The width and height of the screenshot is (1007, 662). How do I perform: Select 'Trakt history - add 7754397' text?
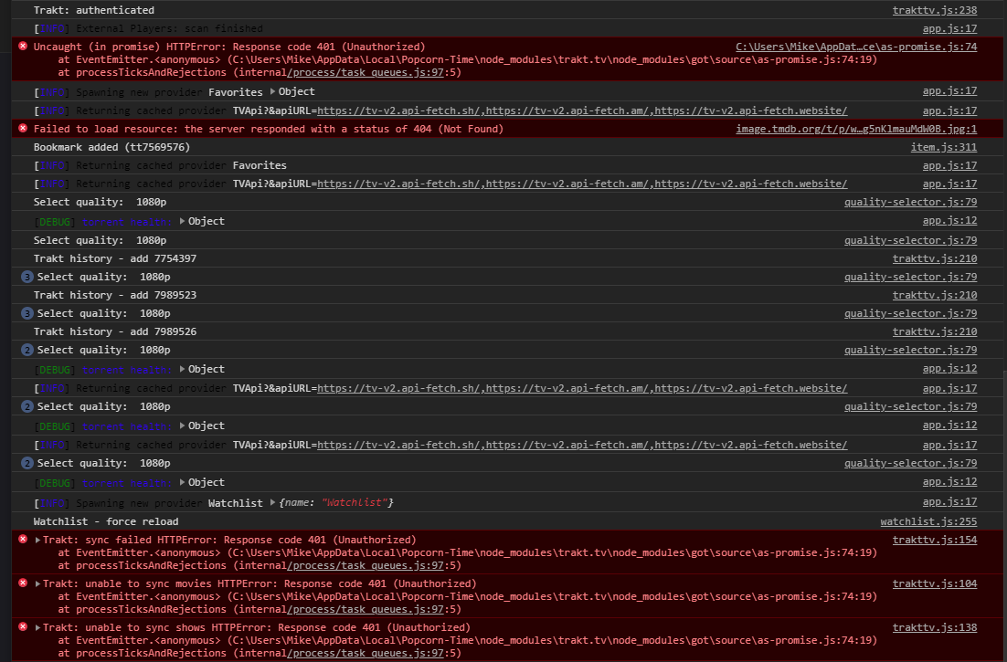[x=115, y=258]
